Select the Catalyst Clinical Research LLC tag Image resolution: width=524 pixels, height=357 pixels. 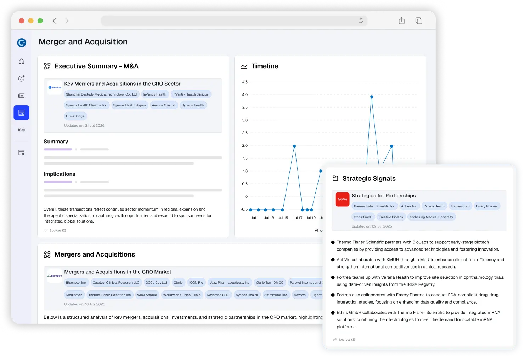[x=116, y=283]
